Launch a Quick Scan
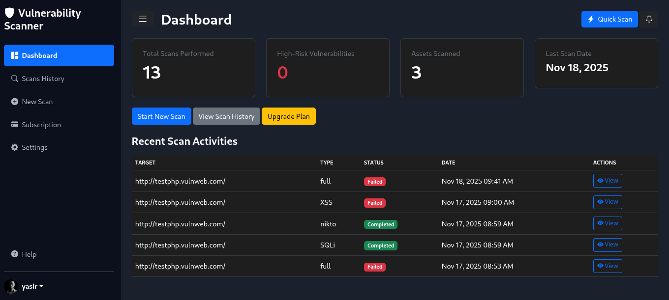The height and width of the screenshot is (300, 669). click(x=609, y=19)
